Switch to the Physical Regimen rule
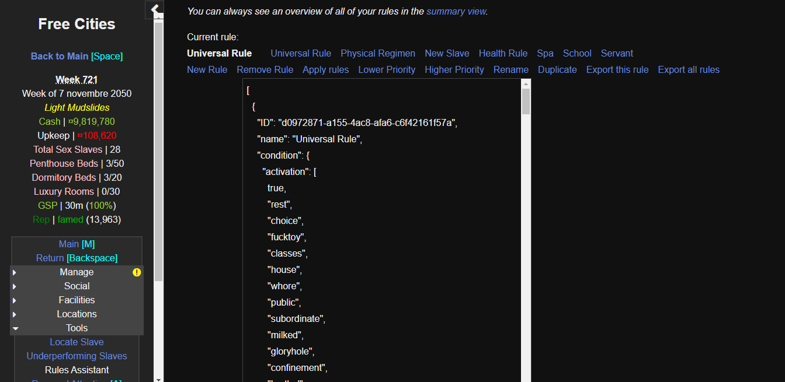Viewport: 785px width, 382px height. [378, 54]
